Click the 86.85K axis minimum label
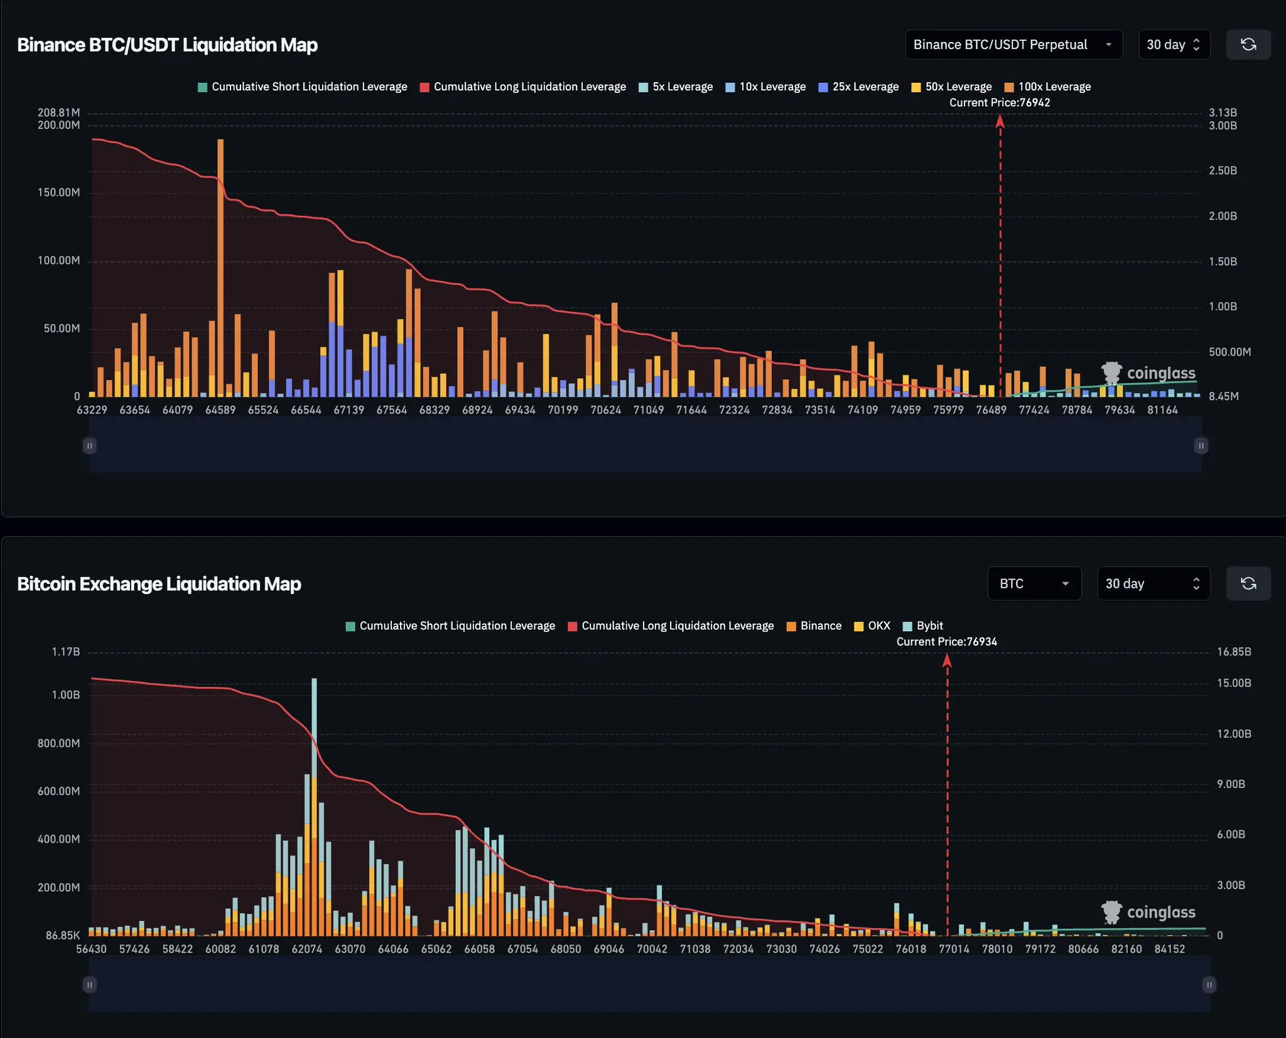Image resolution: width=1286 pixels, height=1038 pixels. (63, 936)
